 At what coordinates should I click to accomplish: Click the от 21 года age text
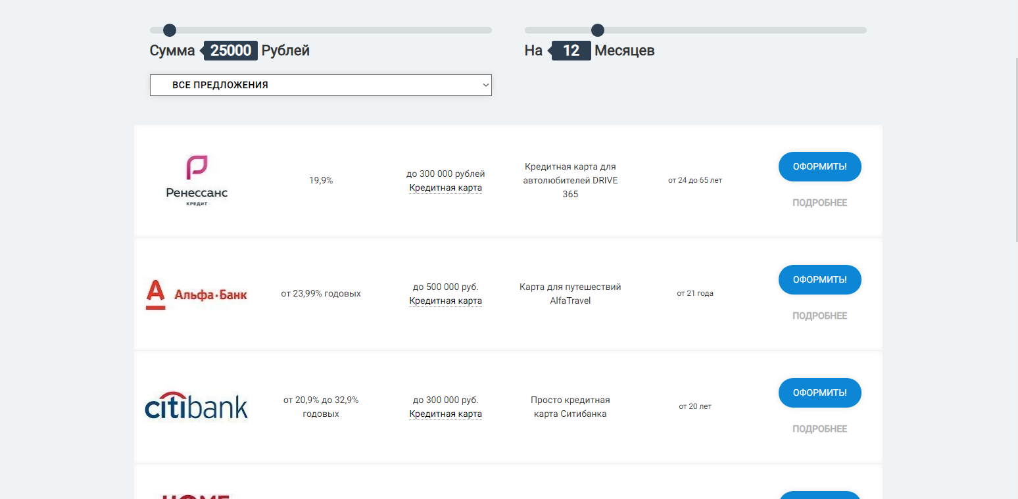click(695, 293)
